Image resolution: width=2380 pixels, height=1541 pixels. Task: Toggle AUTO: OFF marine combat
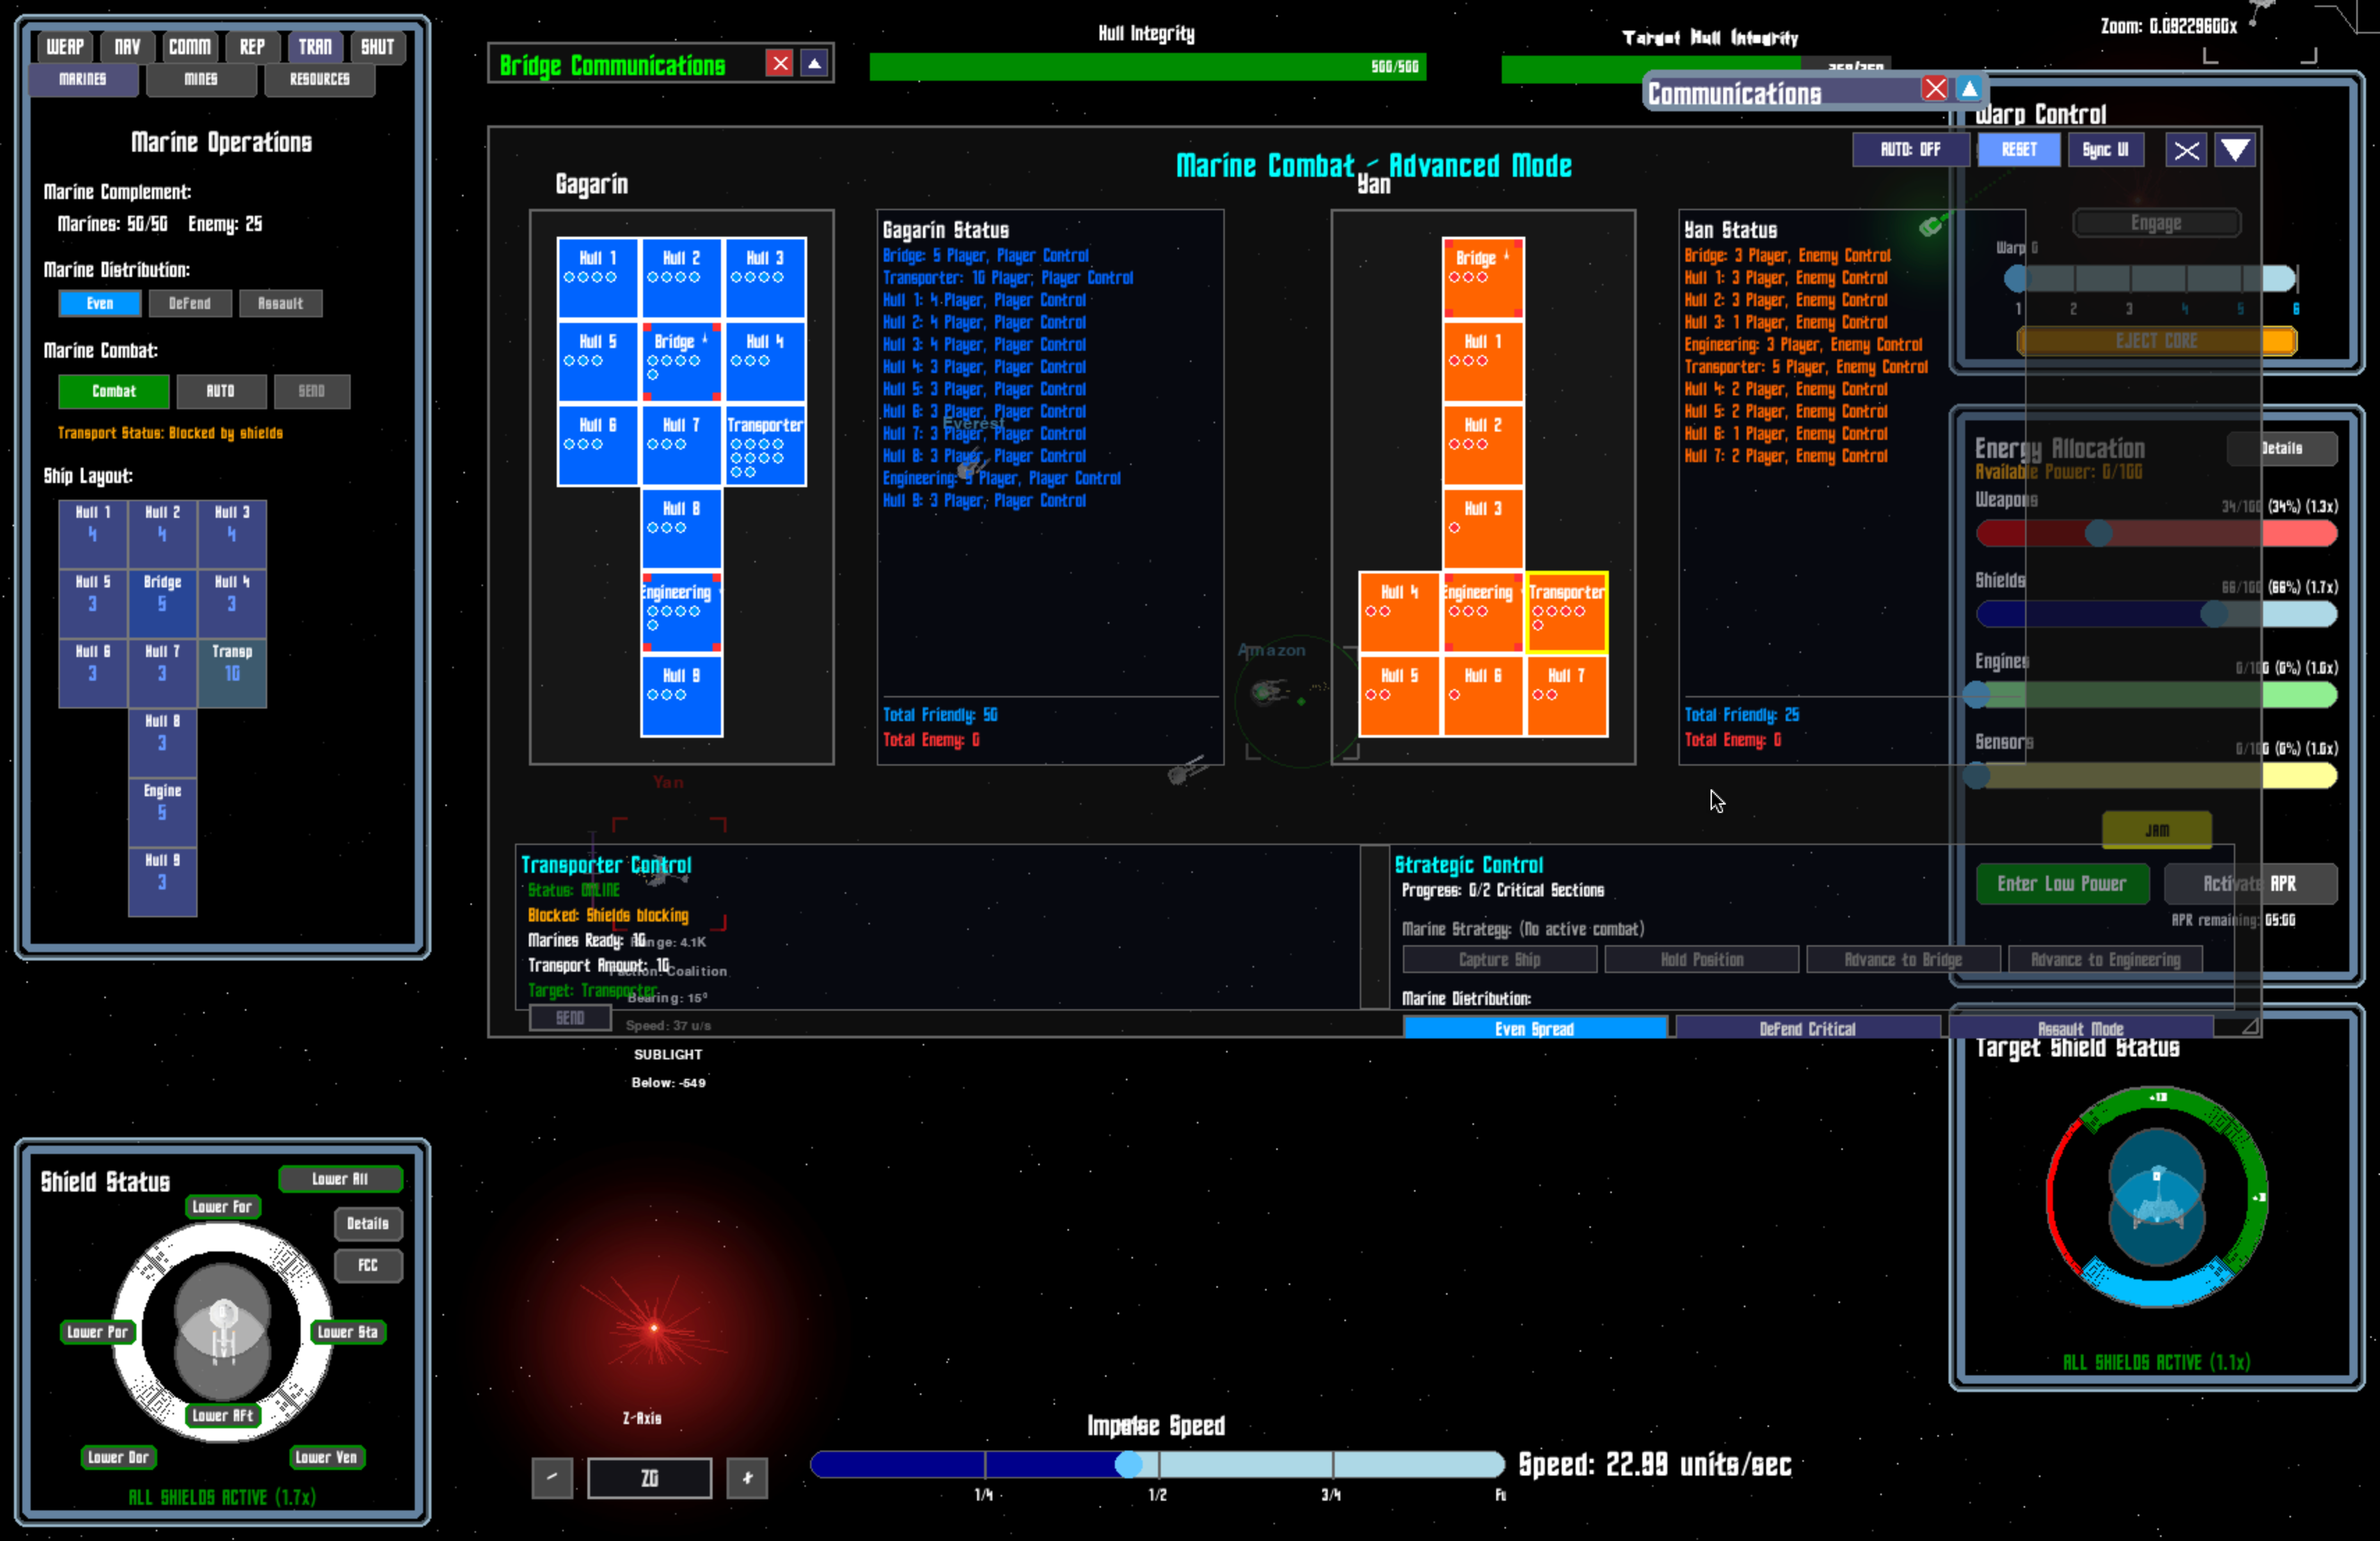[x=1910, y=150]
